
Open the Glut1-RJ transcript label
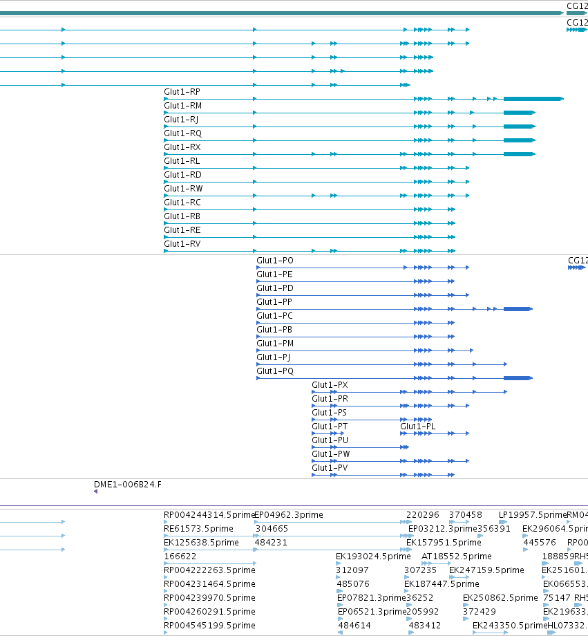pyautogui.click(x=181, y=120)
